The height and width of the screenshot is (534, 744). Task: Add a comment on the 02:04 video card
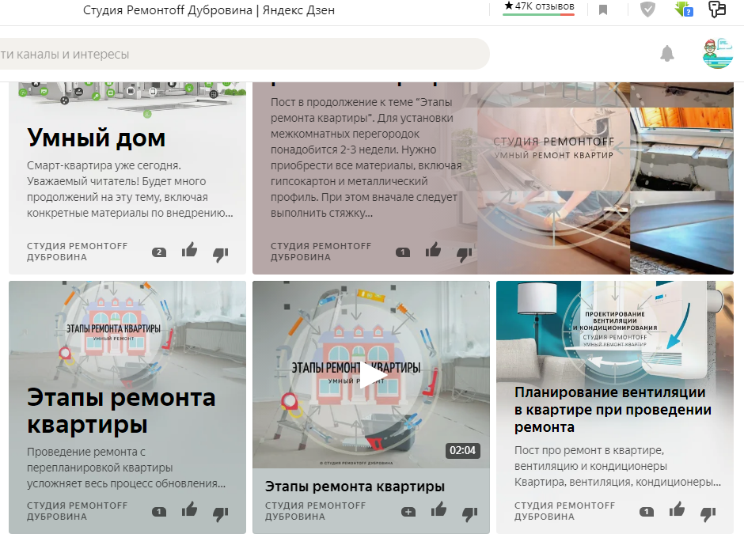pos(408,512)
